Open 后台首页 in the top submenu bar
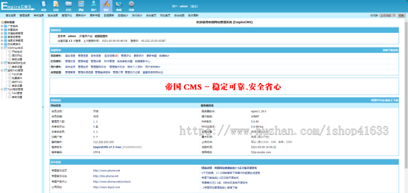 (151, 15)
